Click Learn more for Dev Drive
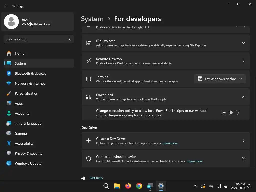 point(170,143)
